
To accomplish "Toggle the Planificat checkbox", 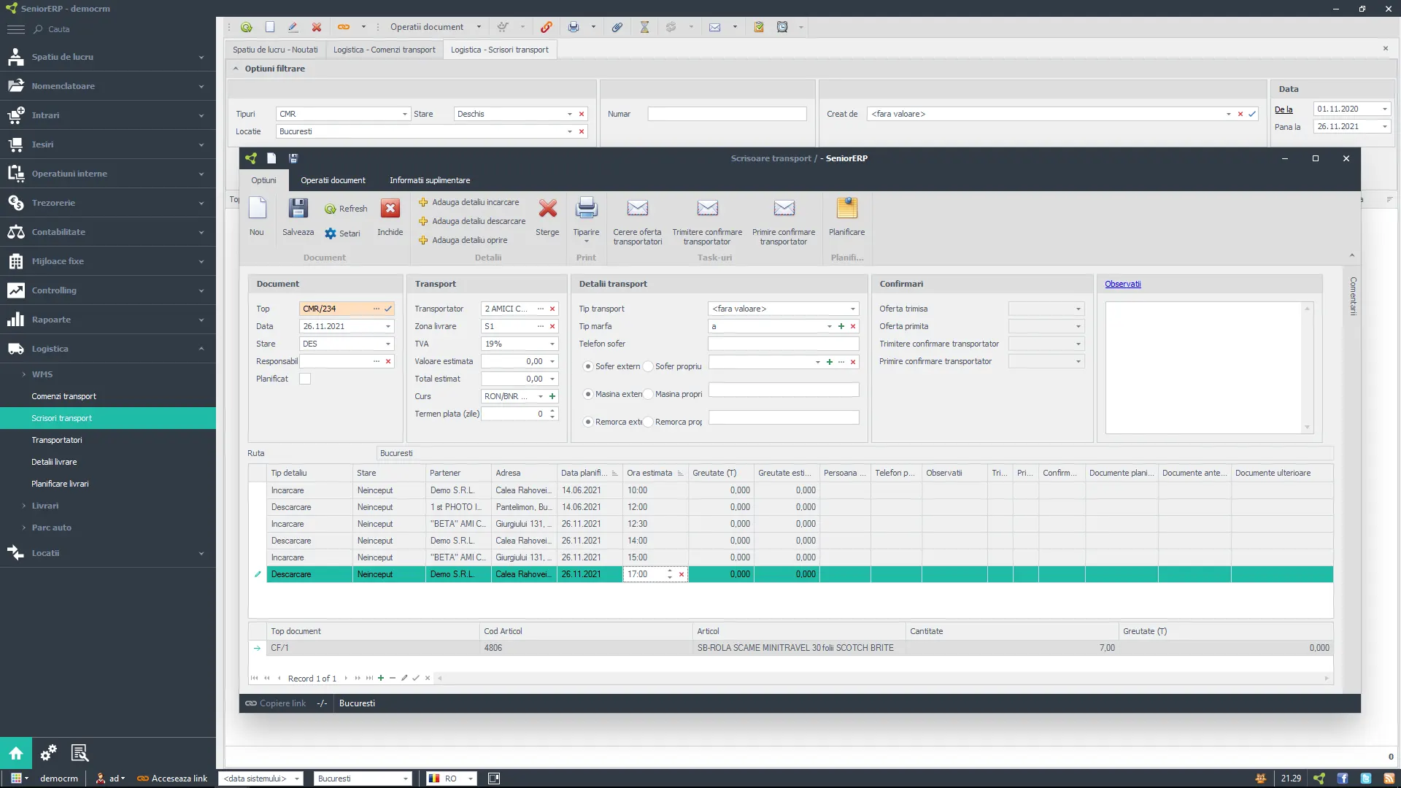I will point(306,378).
